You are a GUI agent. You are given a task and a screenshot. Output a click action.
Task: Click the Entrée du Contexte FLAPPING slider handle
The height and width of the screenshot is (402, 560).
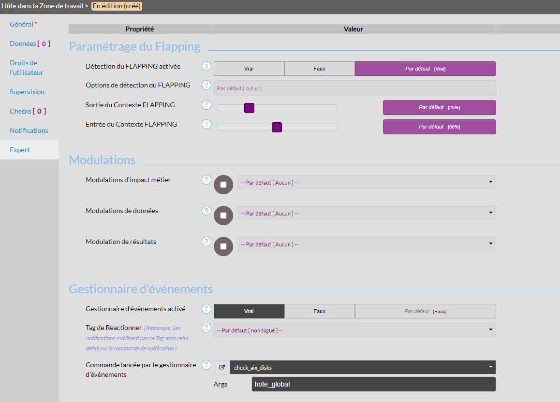(277, 127)
